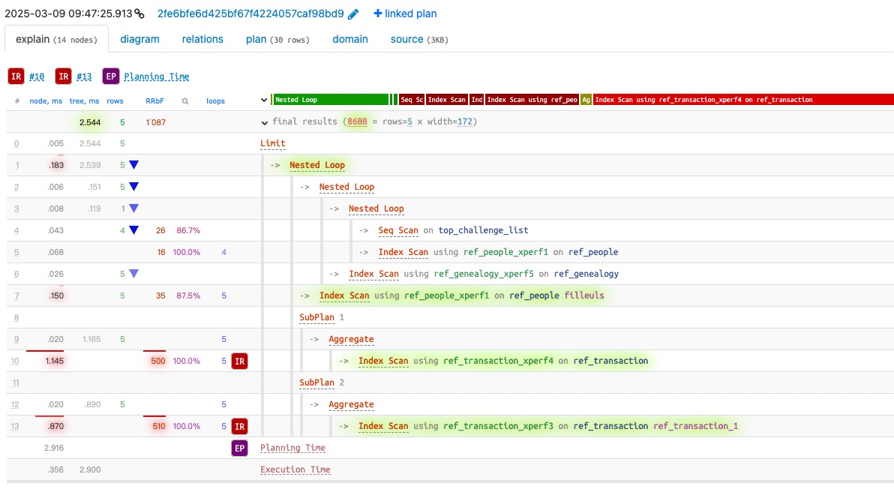894x489 pixels.
Task: Select the red ref_transaction_xperf4 timeline segment
Action: coord(742,100)
